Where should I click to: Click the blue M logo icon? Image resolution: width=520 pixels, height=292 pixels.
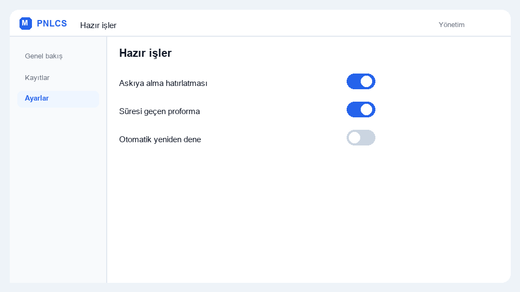coord(25,23)
